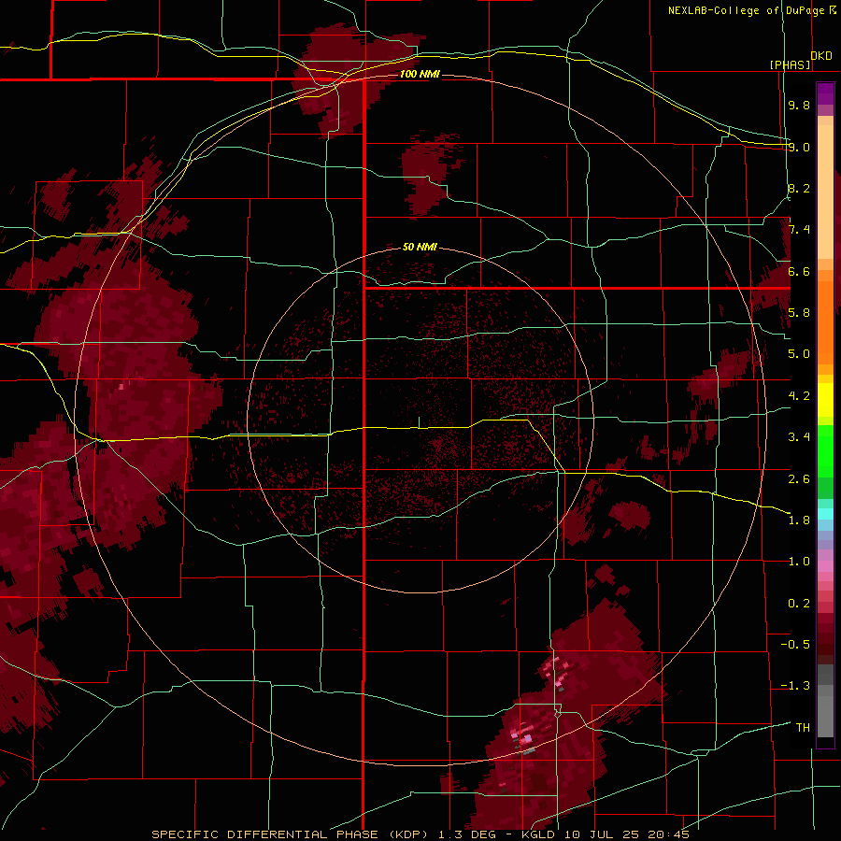
Task: Select the 2.6 scale value
Action: pos(799,479)
